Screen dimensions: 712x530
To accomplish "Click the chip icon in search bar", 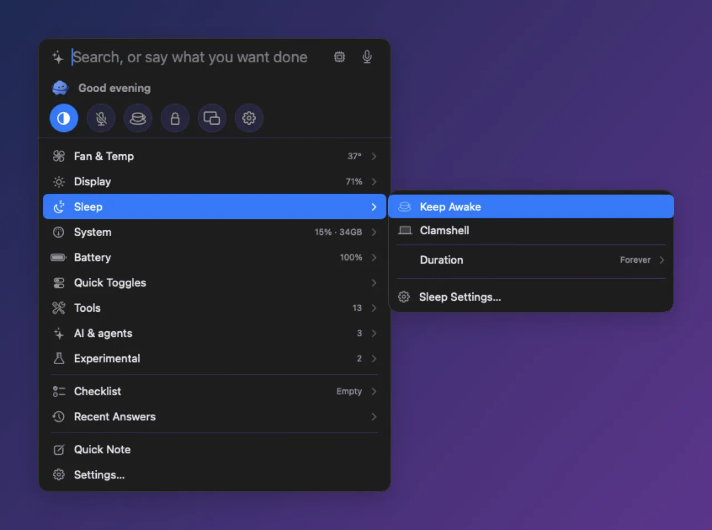I will point(339,57).
